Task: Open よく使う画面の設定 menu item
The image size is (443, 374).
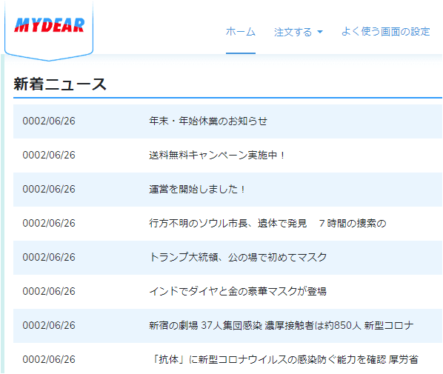Action: coord(385,31)
